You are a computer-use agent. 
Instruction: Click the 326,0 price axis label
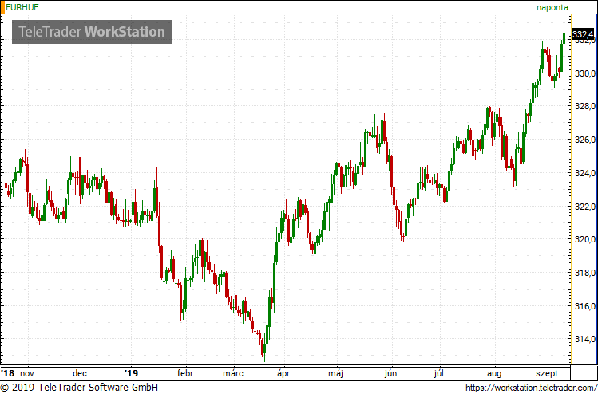tap(585, 140)
